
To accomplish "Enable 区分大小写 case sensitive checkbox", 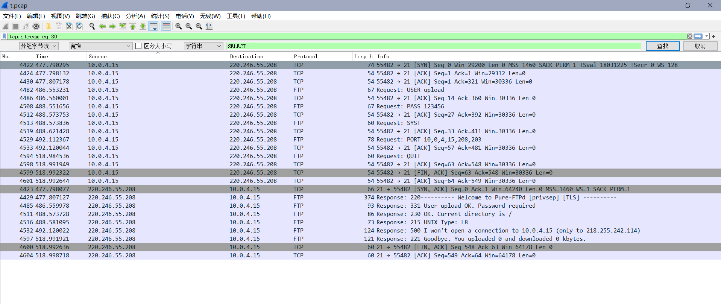I will click(x=138, y=46).
